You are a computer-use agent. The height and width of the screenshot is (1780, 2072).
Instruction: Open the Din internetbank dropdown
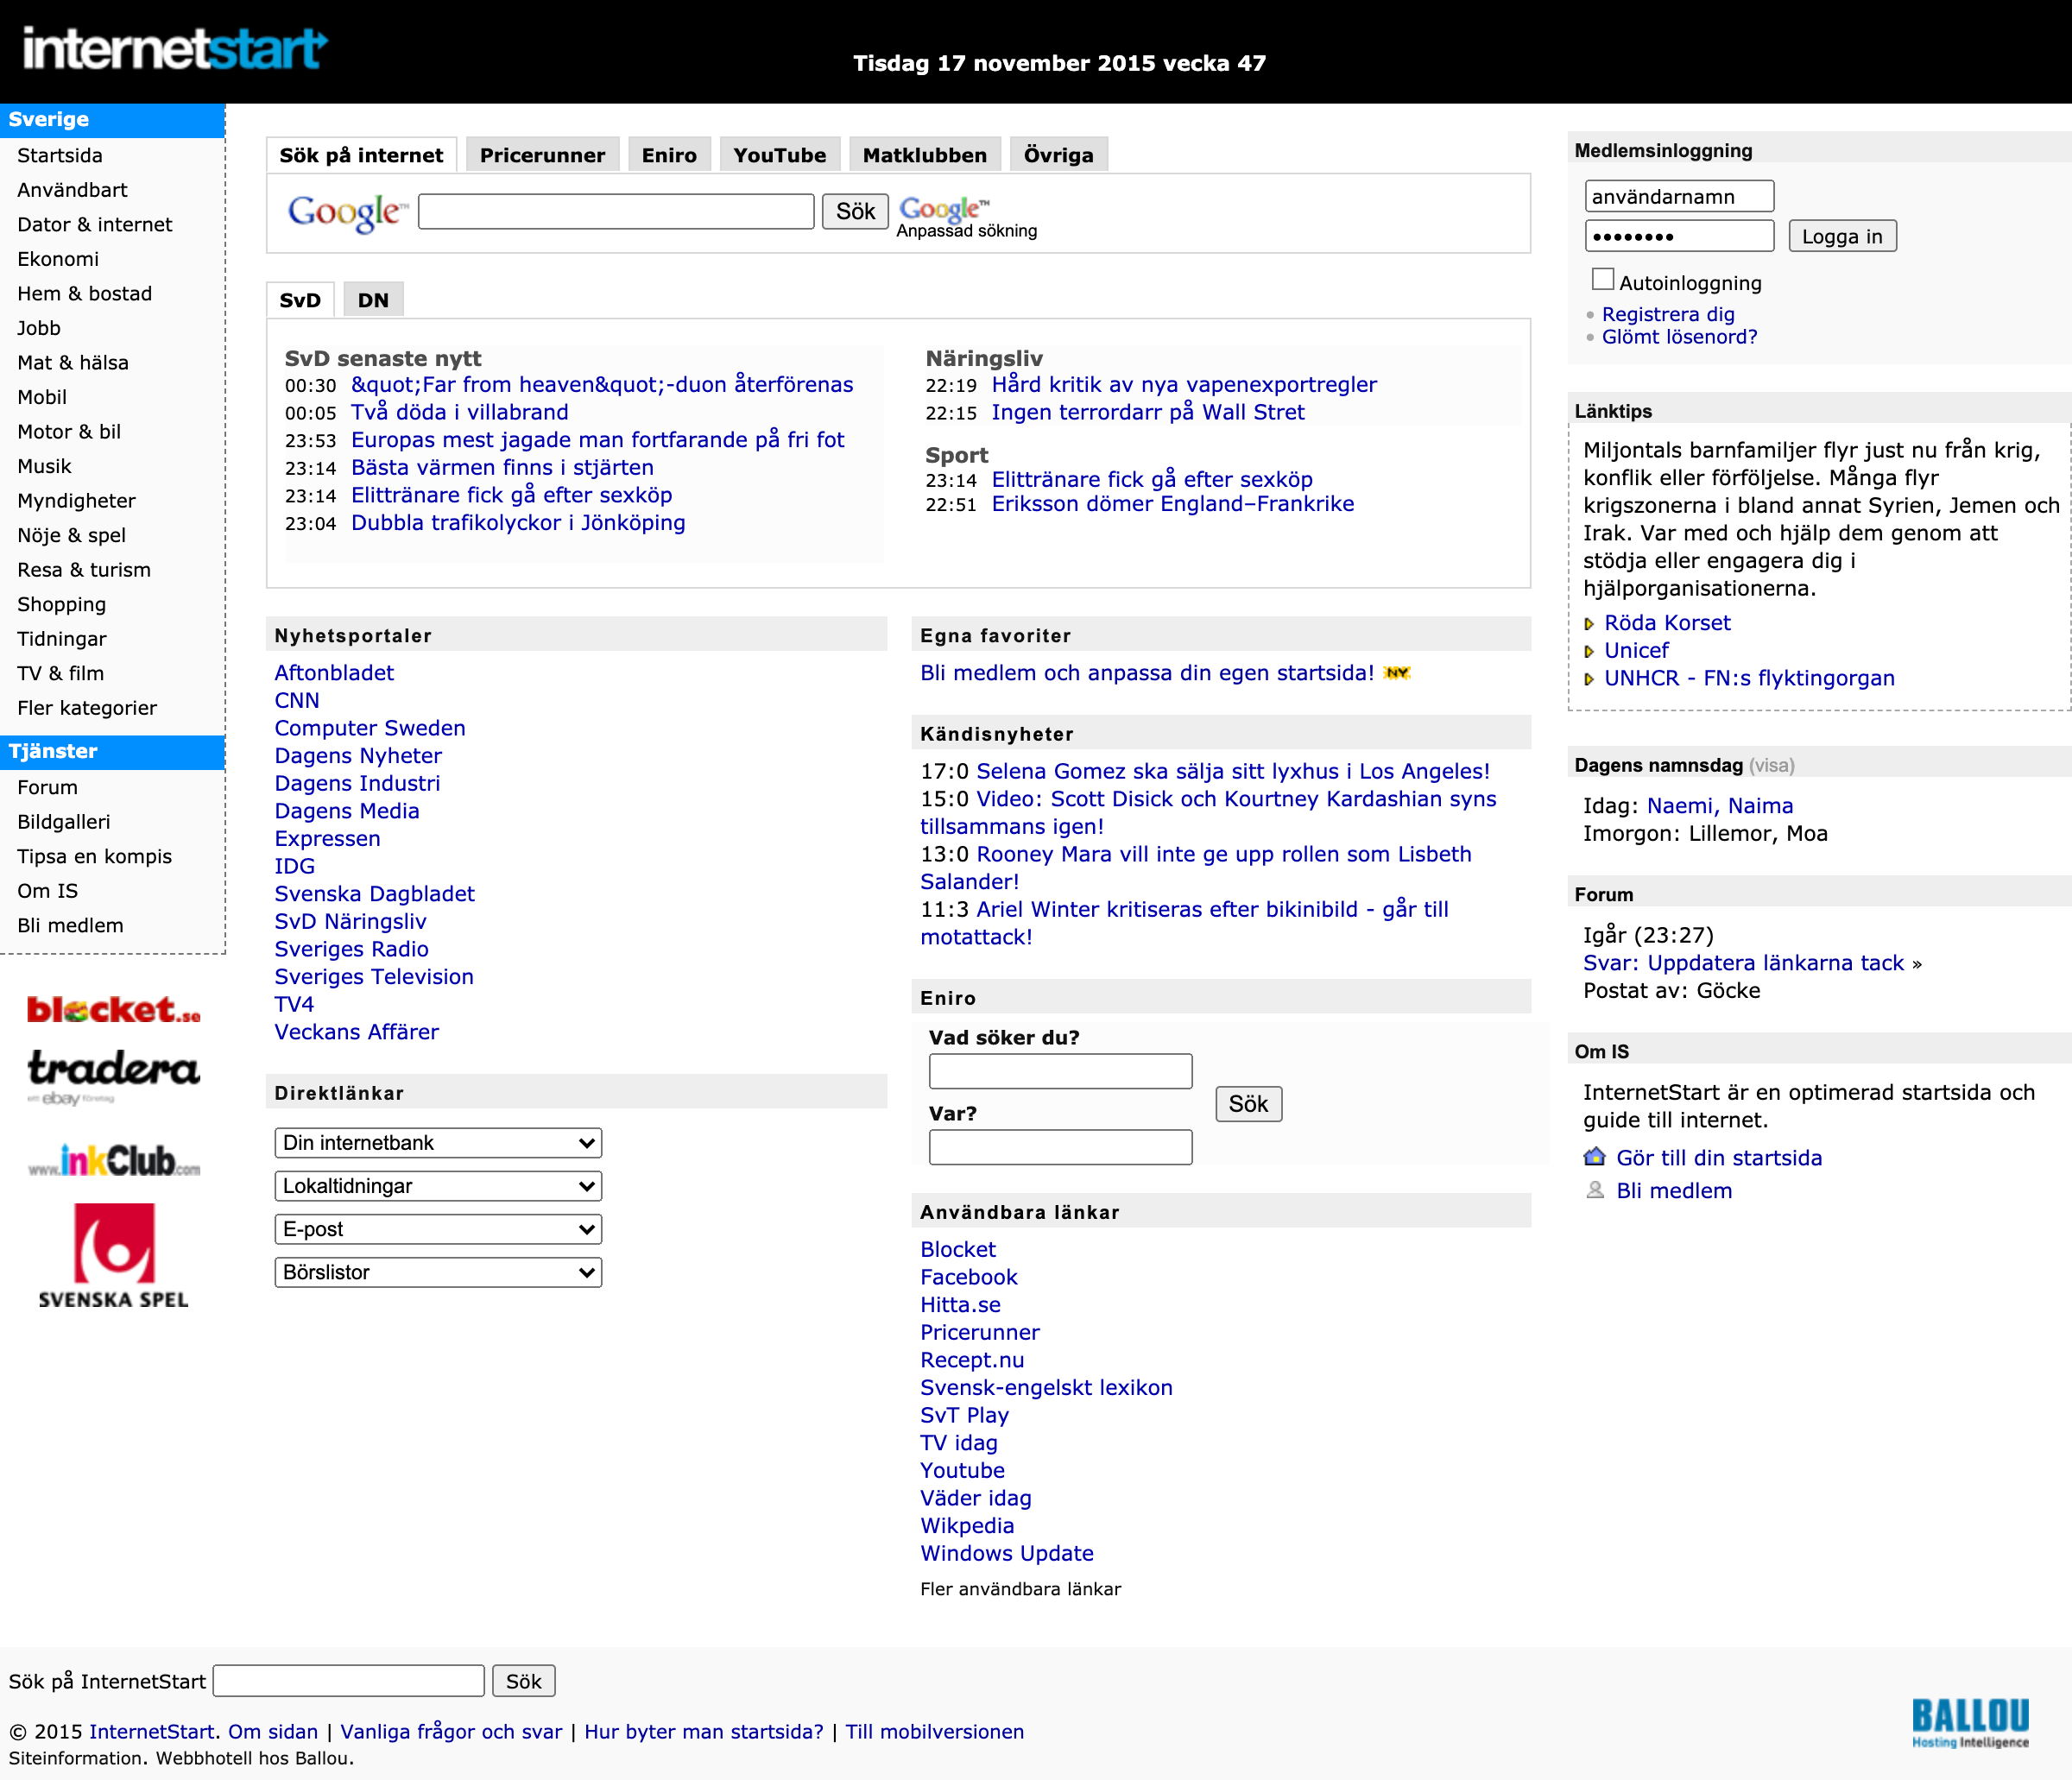tap(438, 1143)
